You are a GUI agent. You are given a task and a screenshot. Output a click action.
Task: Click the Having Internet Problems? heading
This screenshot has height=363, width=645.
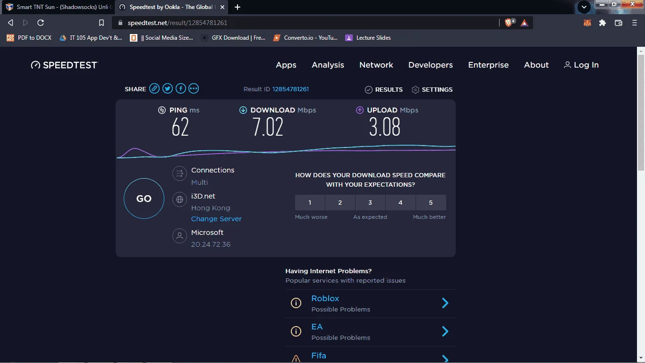click(329, 271)
